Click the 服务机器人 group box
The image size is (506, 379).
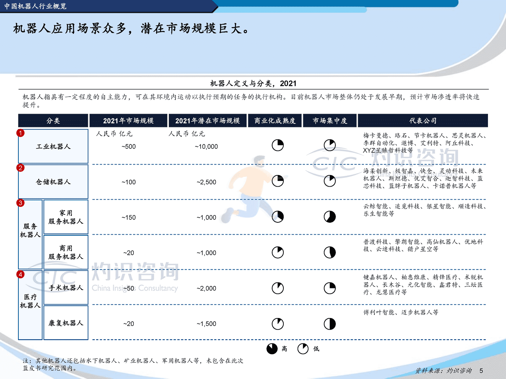coord(30,234)
